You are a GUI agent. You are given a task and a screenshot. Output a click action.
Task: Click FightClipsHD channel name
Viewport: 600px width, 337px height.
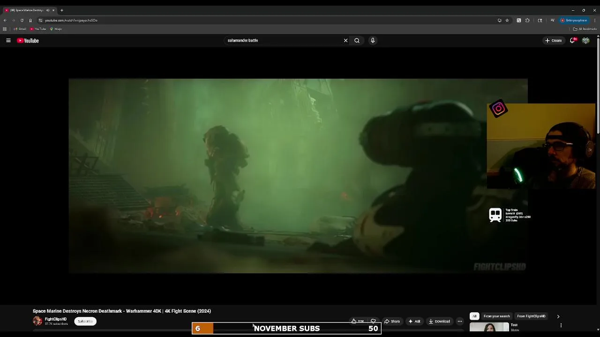pyautogui.click(x=56, y=319)
